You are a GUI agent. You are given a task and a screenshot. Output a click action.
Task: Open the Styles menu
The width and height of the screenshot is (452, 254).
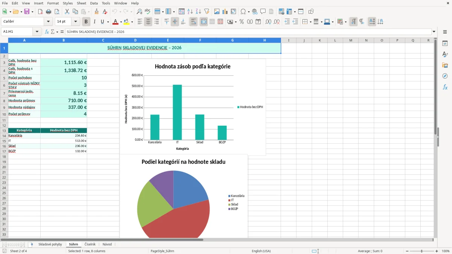click(68, 3)
